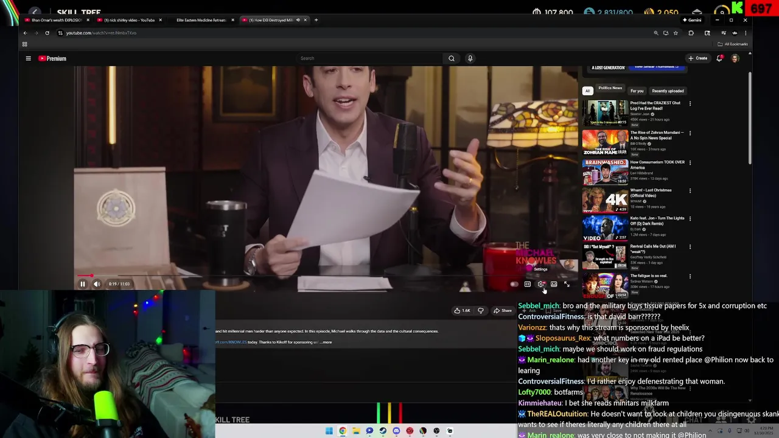Pause the YouTube video

(x=83, y=284)
